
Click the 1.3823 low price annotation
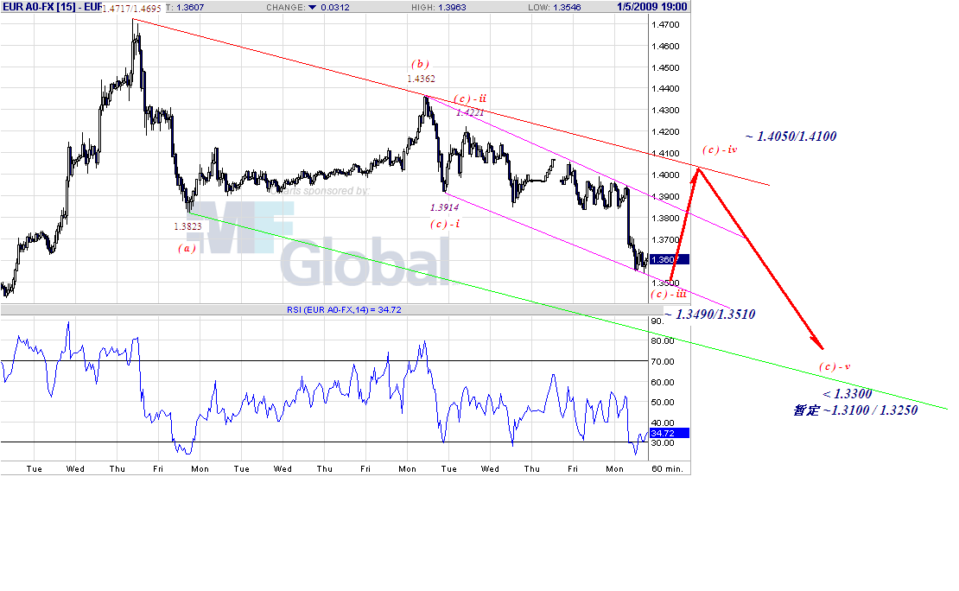point(187,226)
